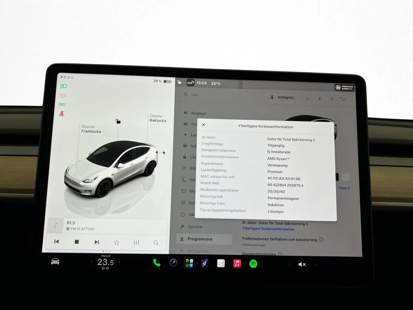Decrease cabin temperature with the left arrow
Image resolution: width=413 pixels, height=310 pixels.
pos(92,262)
